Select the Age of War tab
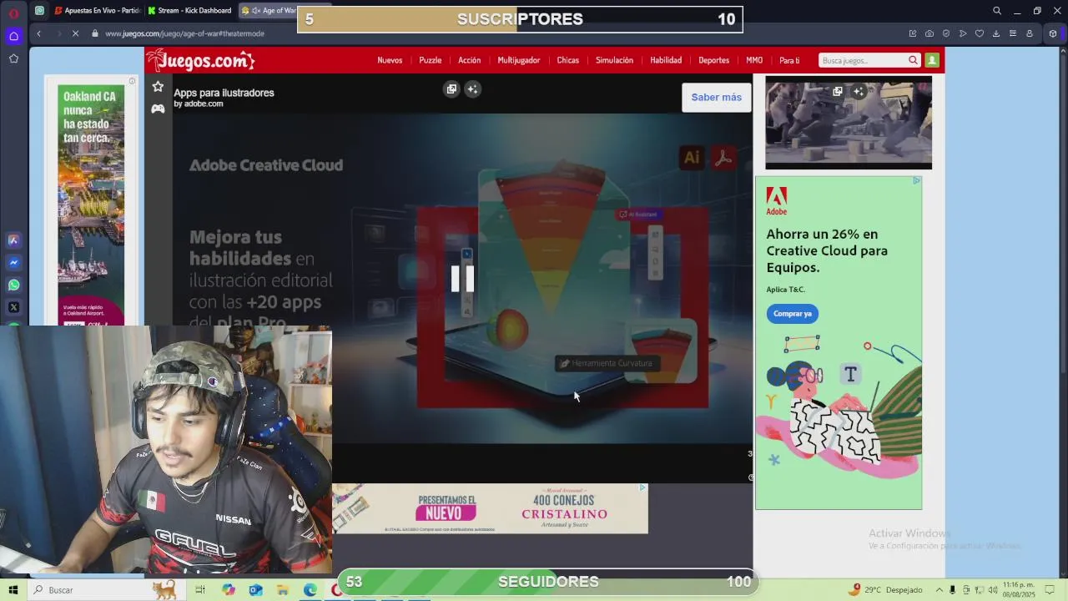The height and width of the screenshot is (601, 1068). coord(269,11)
